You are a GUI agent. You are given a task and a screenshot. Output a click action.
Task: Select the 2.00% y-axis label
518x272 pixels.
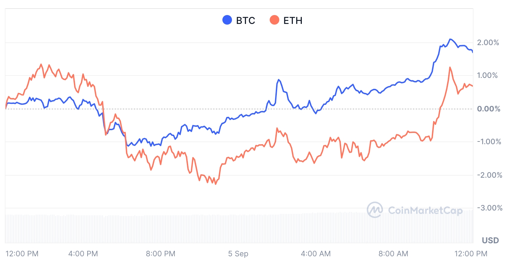pyautogui.click(x=488, y=43)
